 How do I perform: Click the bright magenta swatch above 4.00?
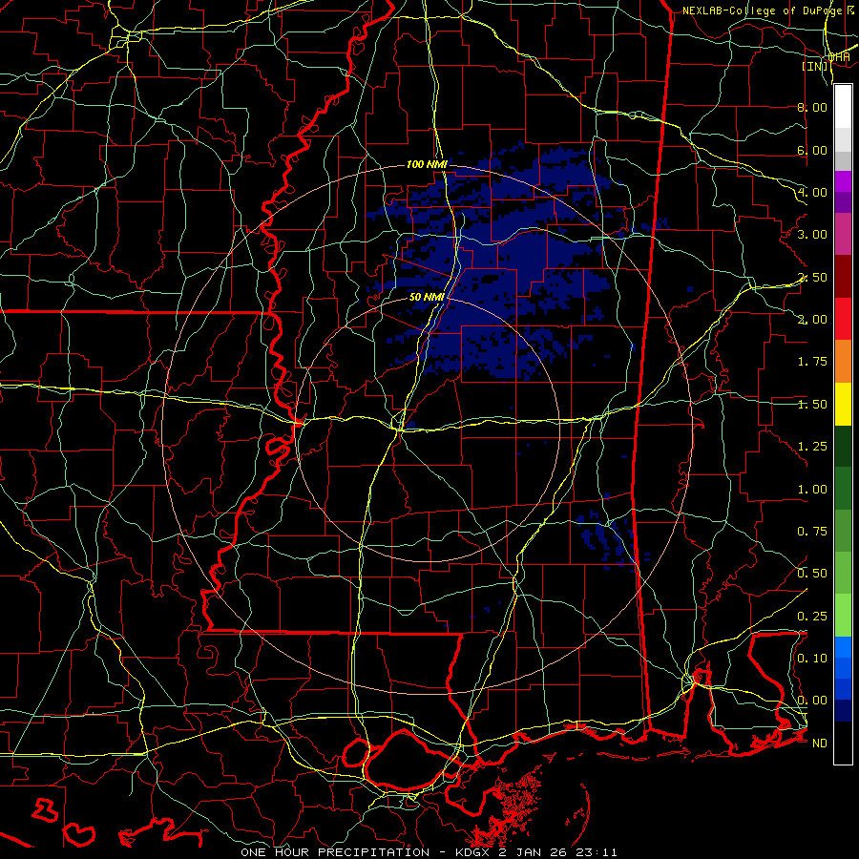843,181
